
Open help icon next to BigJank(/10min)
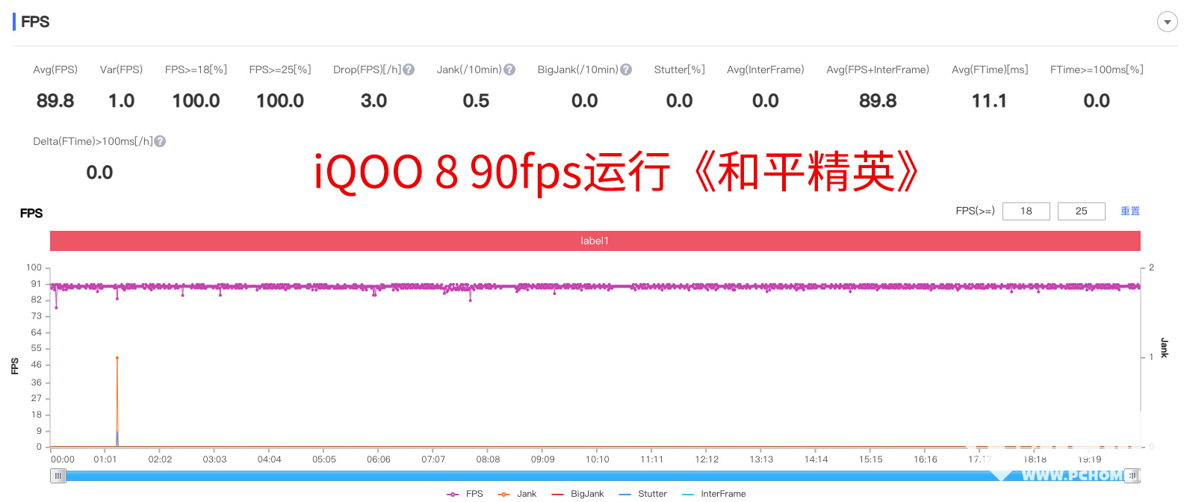[626, 69]
